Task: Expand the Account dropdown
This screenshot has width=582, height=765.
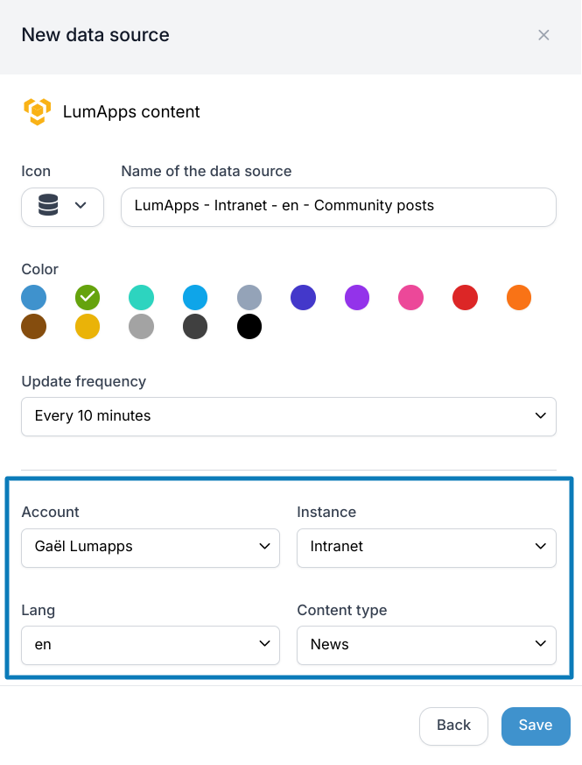Action: (151, 548)
